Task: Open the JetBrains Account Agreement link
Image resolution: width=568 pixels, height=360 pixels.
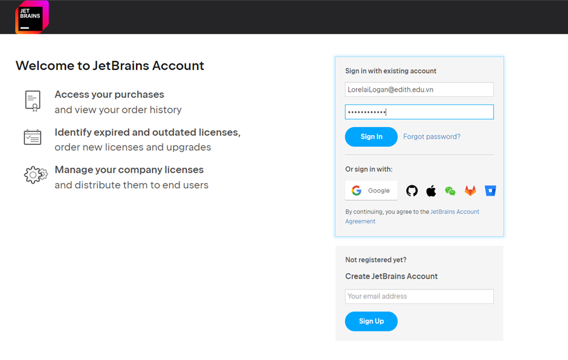Action: 454,212
